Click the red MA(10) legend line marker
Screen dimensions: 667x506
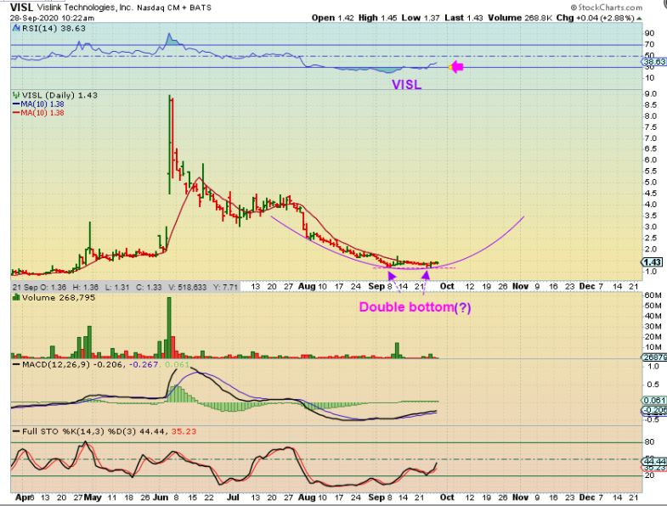coord(17,113)
